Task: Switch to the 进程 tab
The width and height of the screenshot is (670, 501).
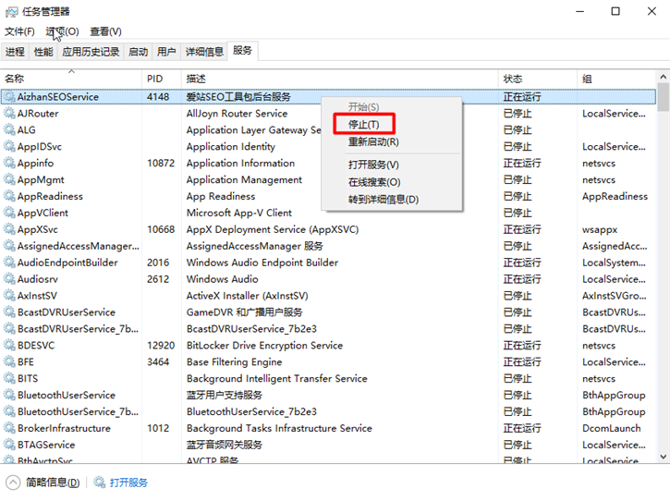Action: [15, 52]
